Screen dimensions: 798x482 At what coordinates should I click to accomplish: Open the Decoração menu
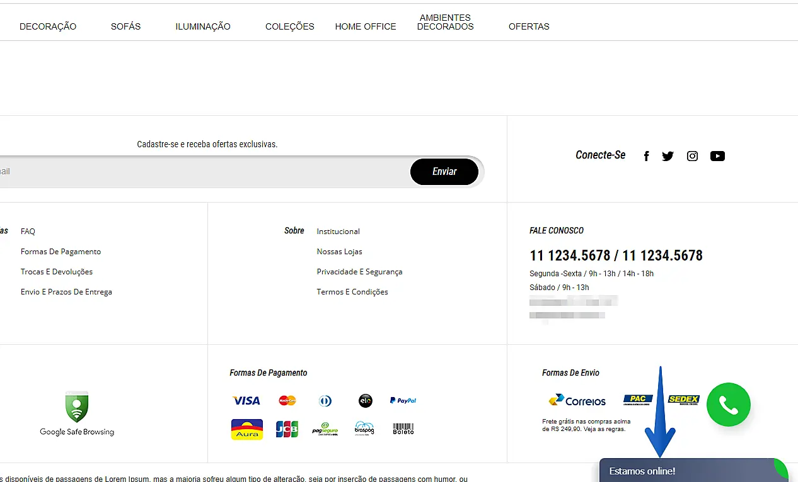point(48,26)
